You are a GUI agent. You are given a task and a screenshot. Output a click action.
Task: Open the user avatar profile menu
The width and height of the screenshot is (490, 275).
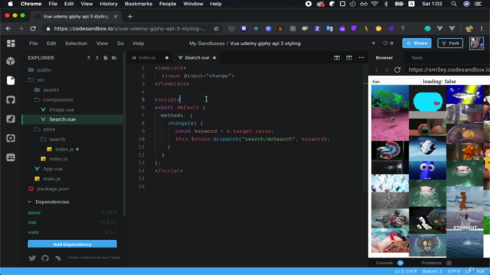(x=476, y=44)
